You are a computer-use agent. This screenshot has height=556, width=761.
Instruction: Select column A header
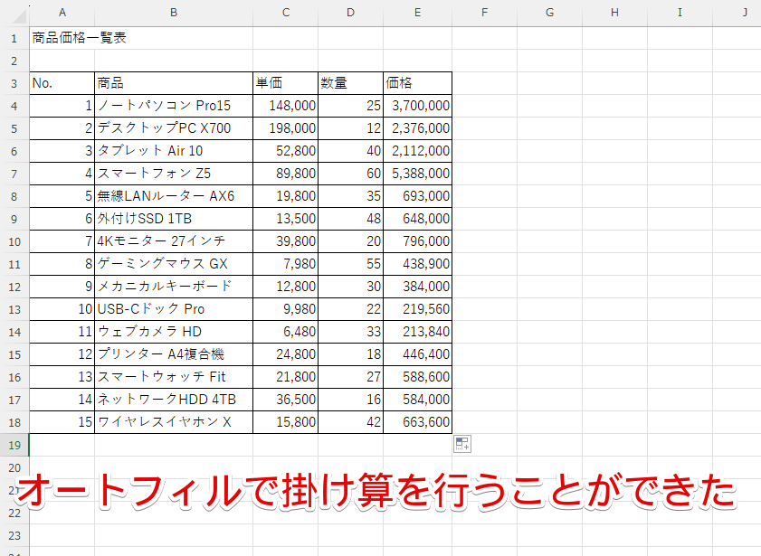(62, 13)
